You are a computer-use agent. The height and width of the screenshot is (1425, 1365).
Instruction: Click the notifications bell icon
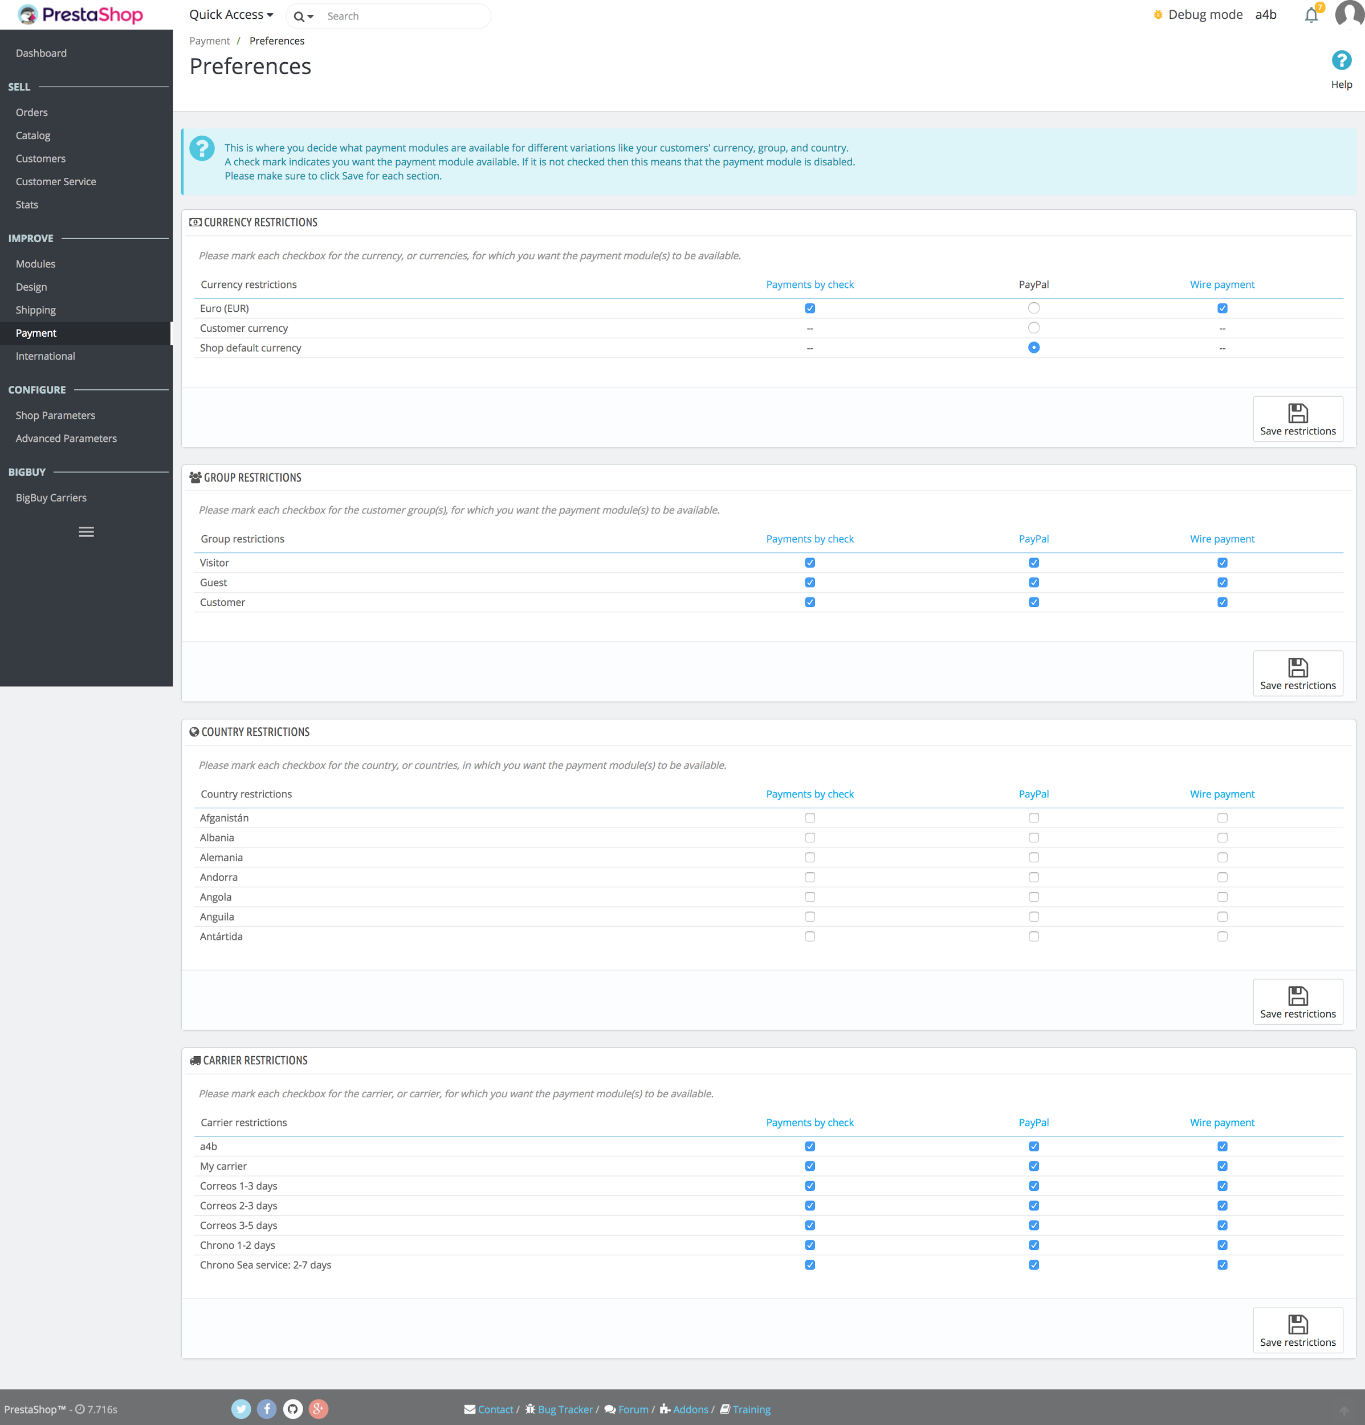[1310, 15]
